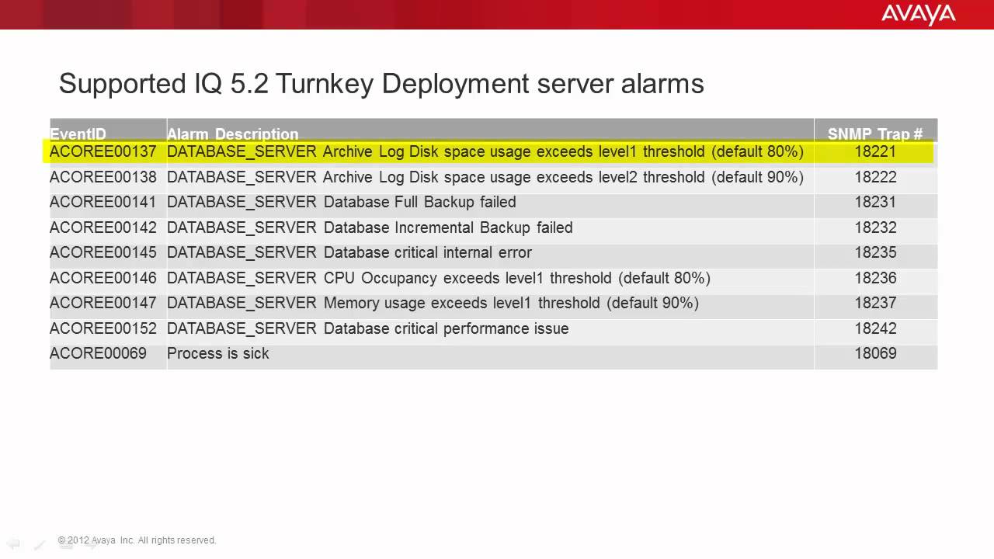This screenshot has width=994, height=559.
Task: Select the faint pen tool in the slideshow controls
Action: click(39, 544)
